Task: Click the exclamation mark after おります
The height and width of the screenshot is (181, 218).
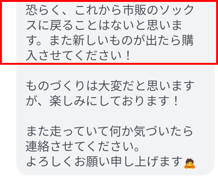Action: [176, 101]
